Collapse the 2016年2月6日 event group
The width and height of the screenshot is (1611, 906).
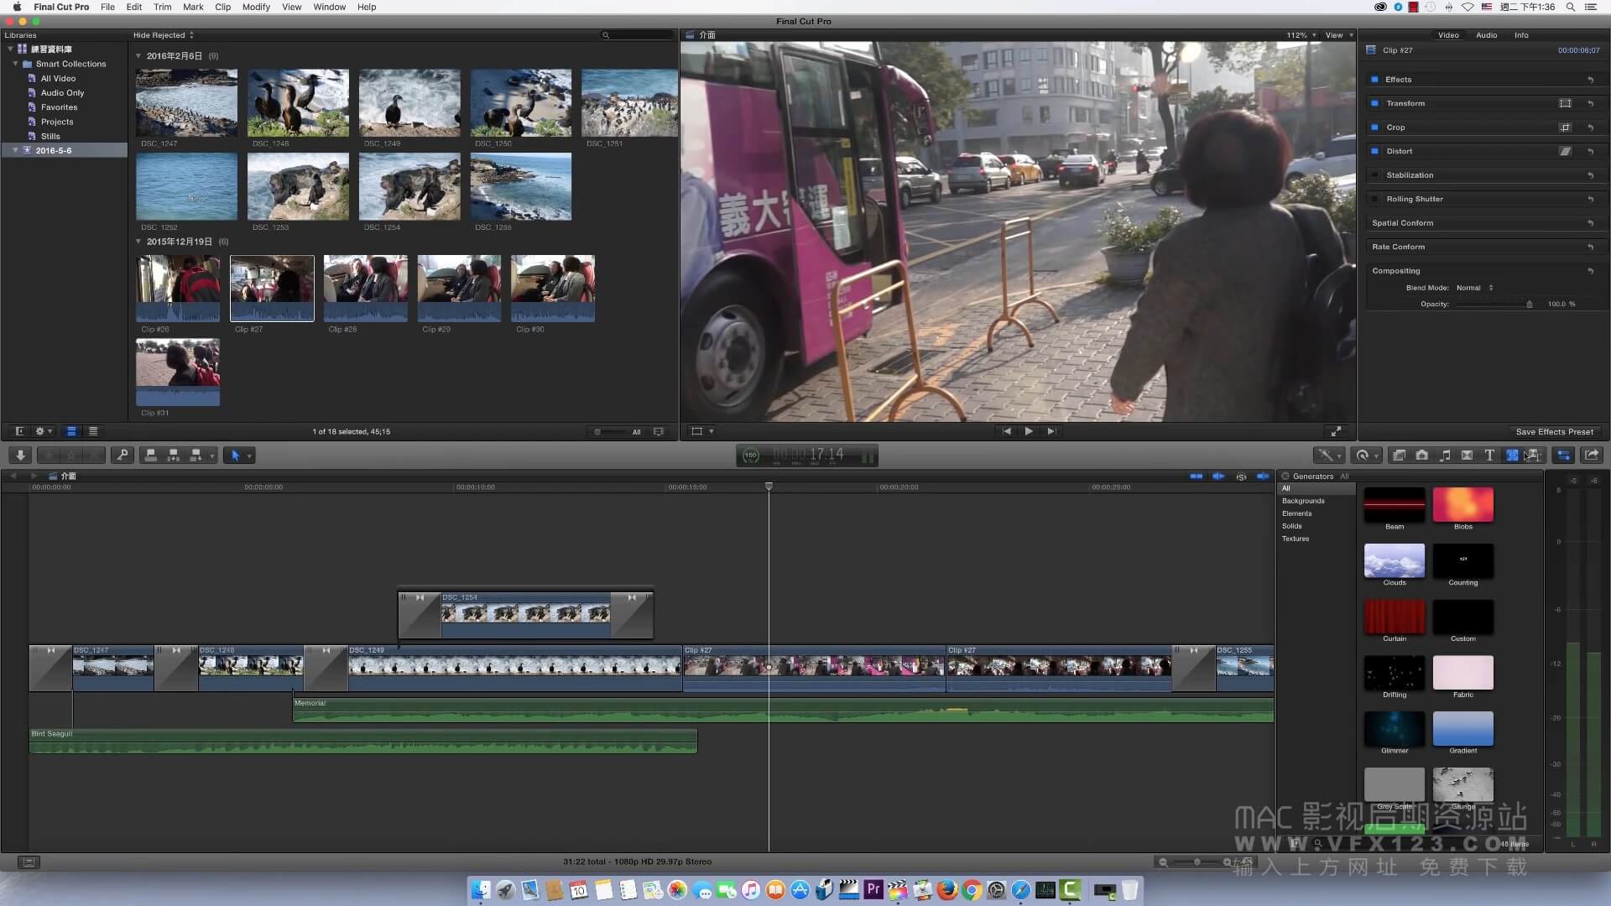tap(138, 56)
